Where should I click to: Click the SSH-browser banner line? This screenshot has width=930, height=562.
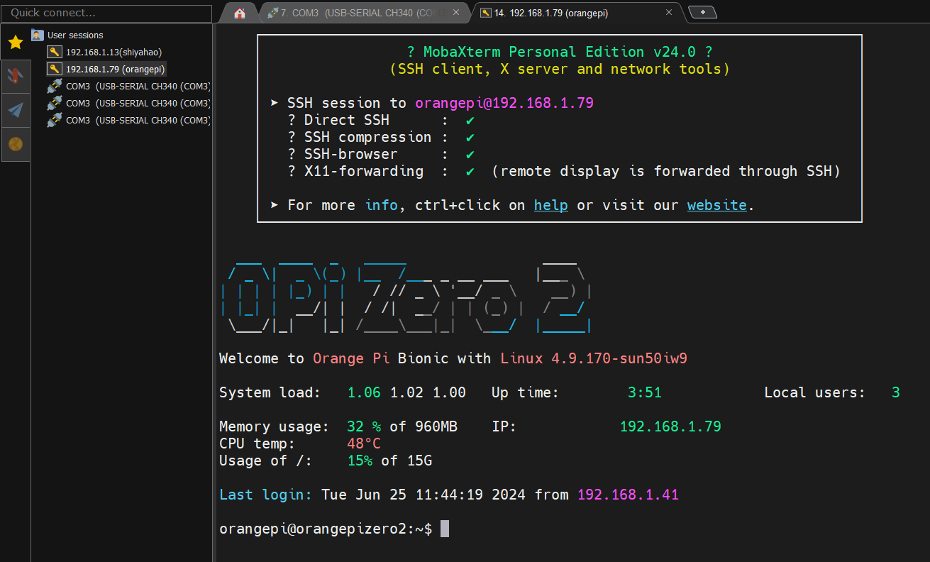381,154
